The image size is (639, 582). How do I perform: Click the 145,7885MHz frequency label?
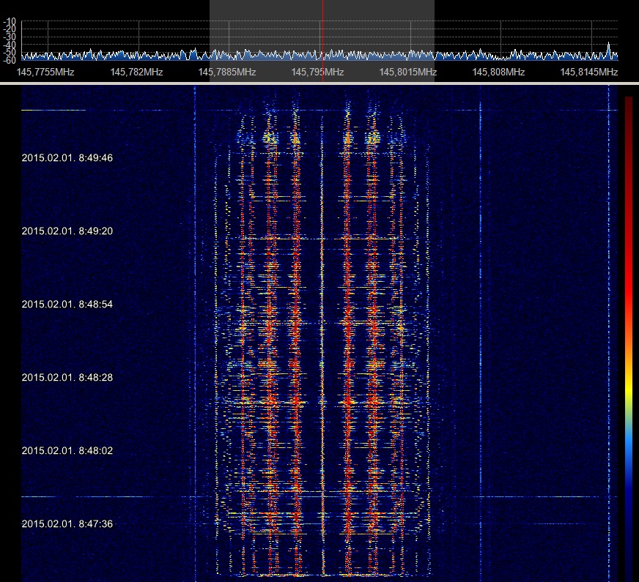coord(227,72)
